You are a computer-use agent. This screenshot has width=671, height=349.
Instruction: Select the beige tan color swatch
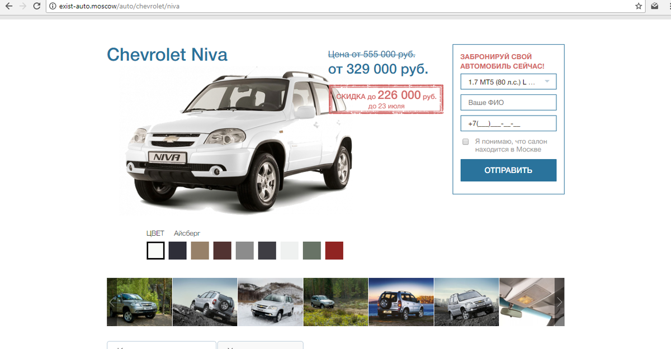(200, 251)
